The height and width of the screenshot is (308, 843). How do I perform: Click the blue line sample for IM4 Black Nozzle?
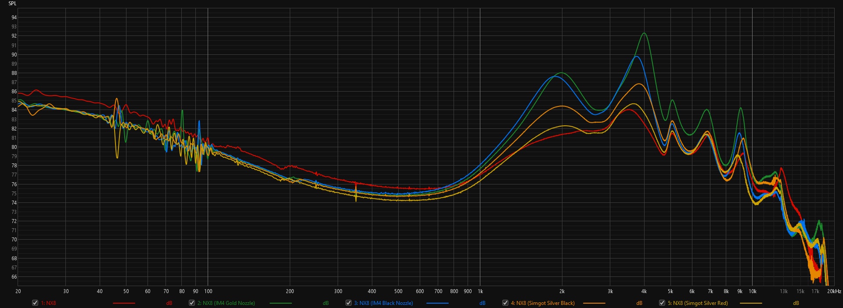coord(437,303)
